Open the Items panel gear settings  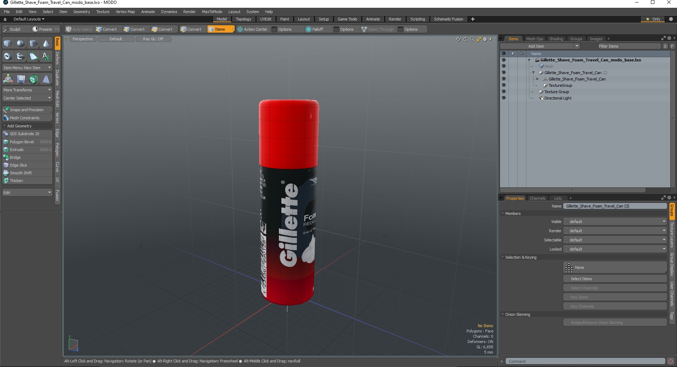coord(669,38)
